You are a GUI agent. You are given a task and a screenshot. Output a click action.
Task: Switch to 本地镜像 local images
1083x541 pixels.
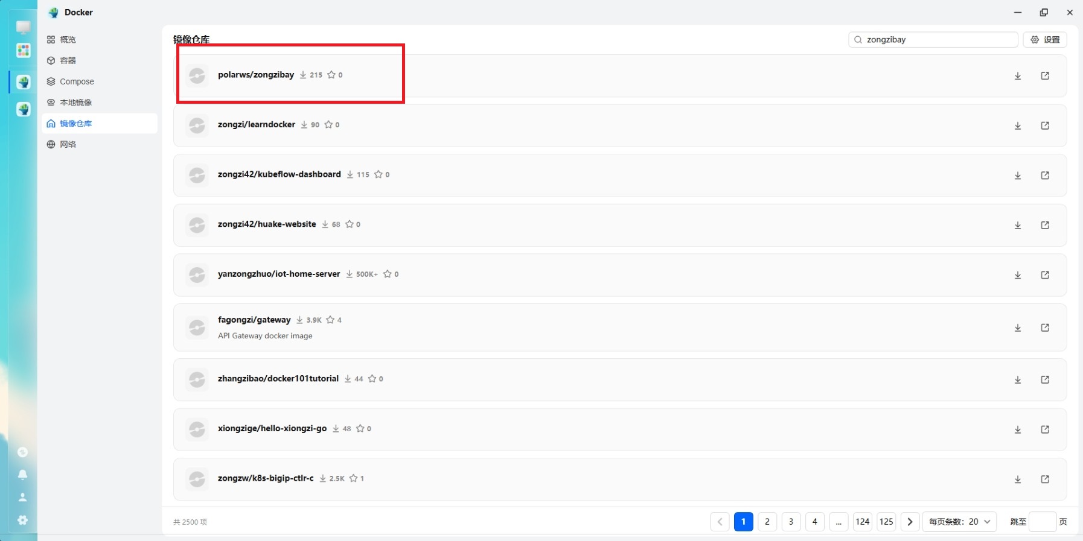point(100,103)
